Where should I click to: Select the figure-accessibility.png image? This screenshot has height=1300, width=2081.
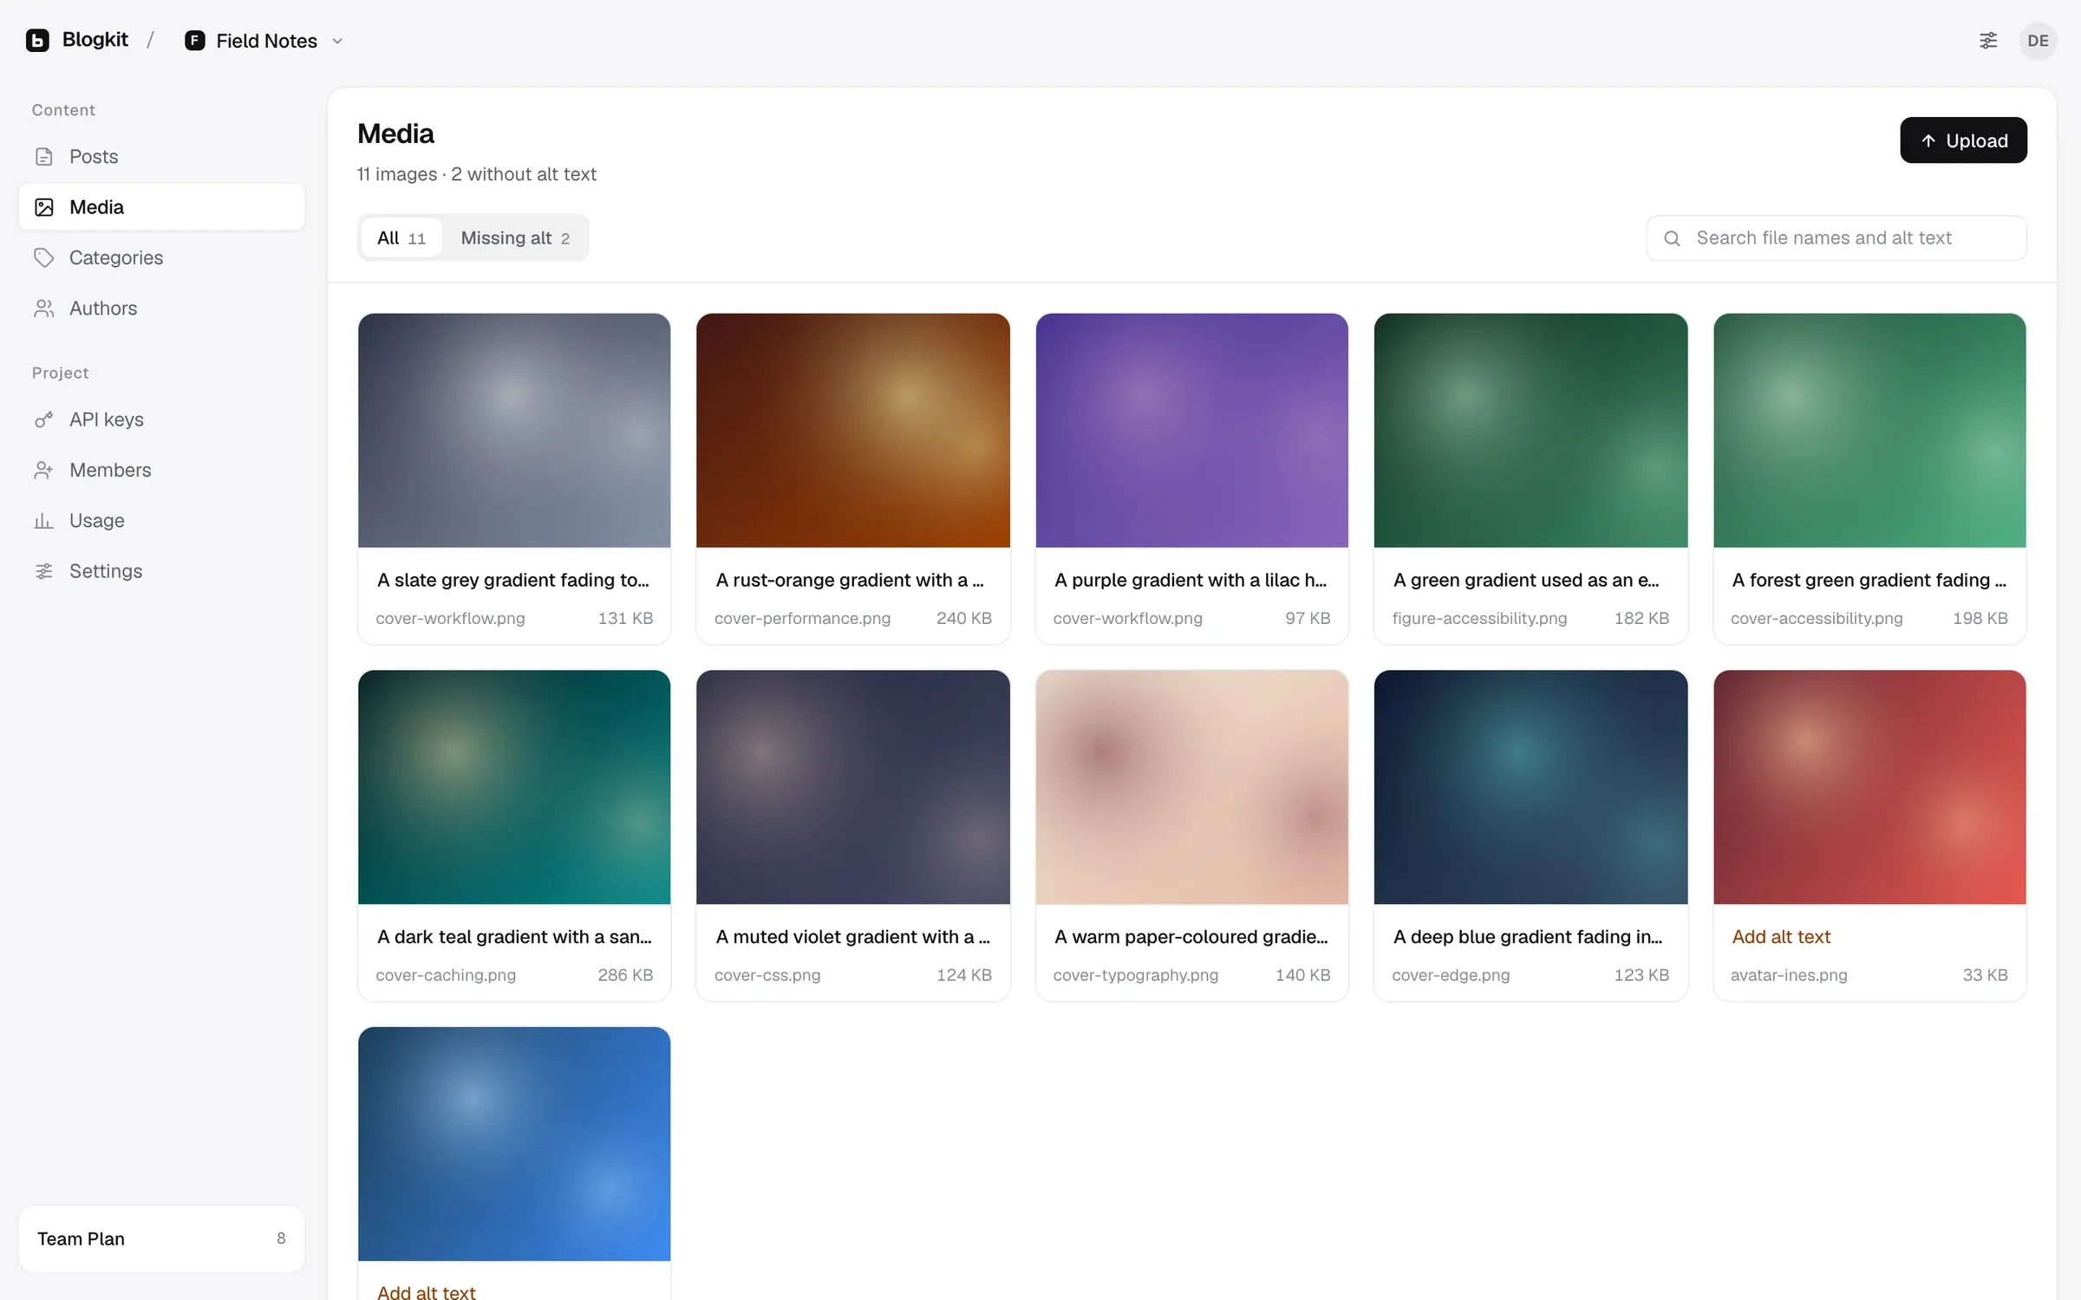click(x=1530, y=431)
